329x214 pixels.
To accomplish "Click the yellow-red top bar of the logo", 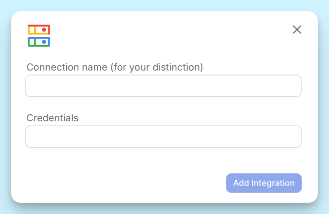I will (x=35, y=30).
